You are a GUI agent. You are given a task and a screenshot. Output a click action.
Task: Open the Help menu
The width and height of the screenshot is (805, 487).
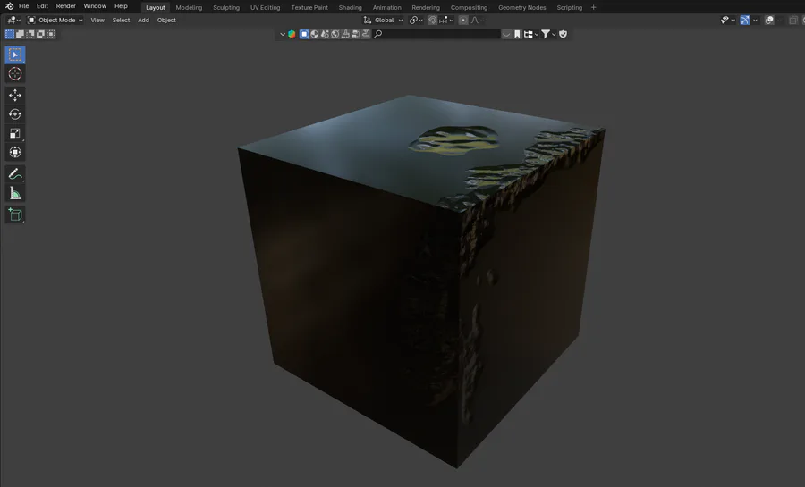(x=121, y=6)
